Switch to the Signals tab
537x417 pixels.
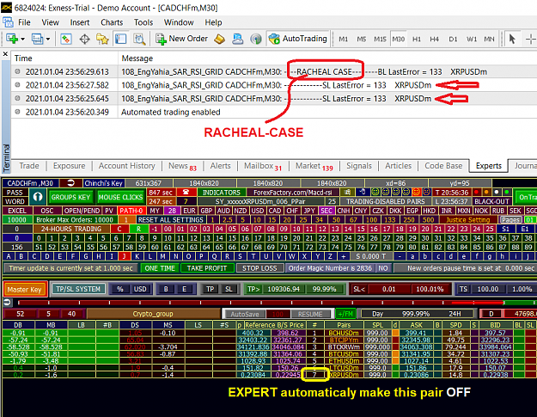pyautogui.click(x=359, y=166)
